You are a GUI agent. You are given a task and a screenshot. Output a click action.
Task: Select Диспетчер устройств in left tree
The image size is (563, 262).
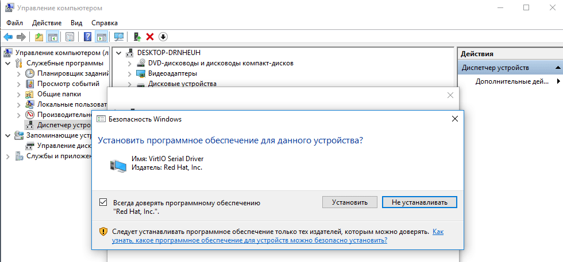[63, 125]
